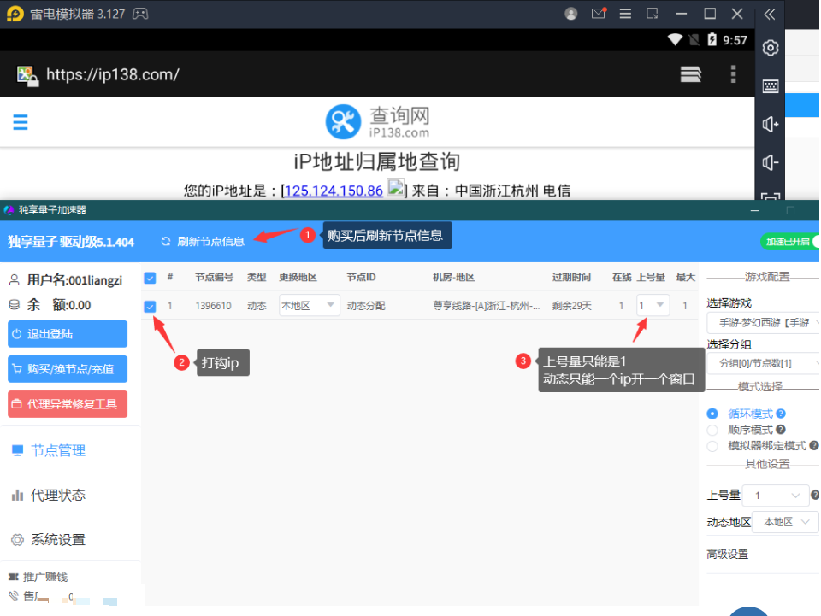Open the 推广赚钱 sidebar entry
821x616 pixels.
(38, 577)
